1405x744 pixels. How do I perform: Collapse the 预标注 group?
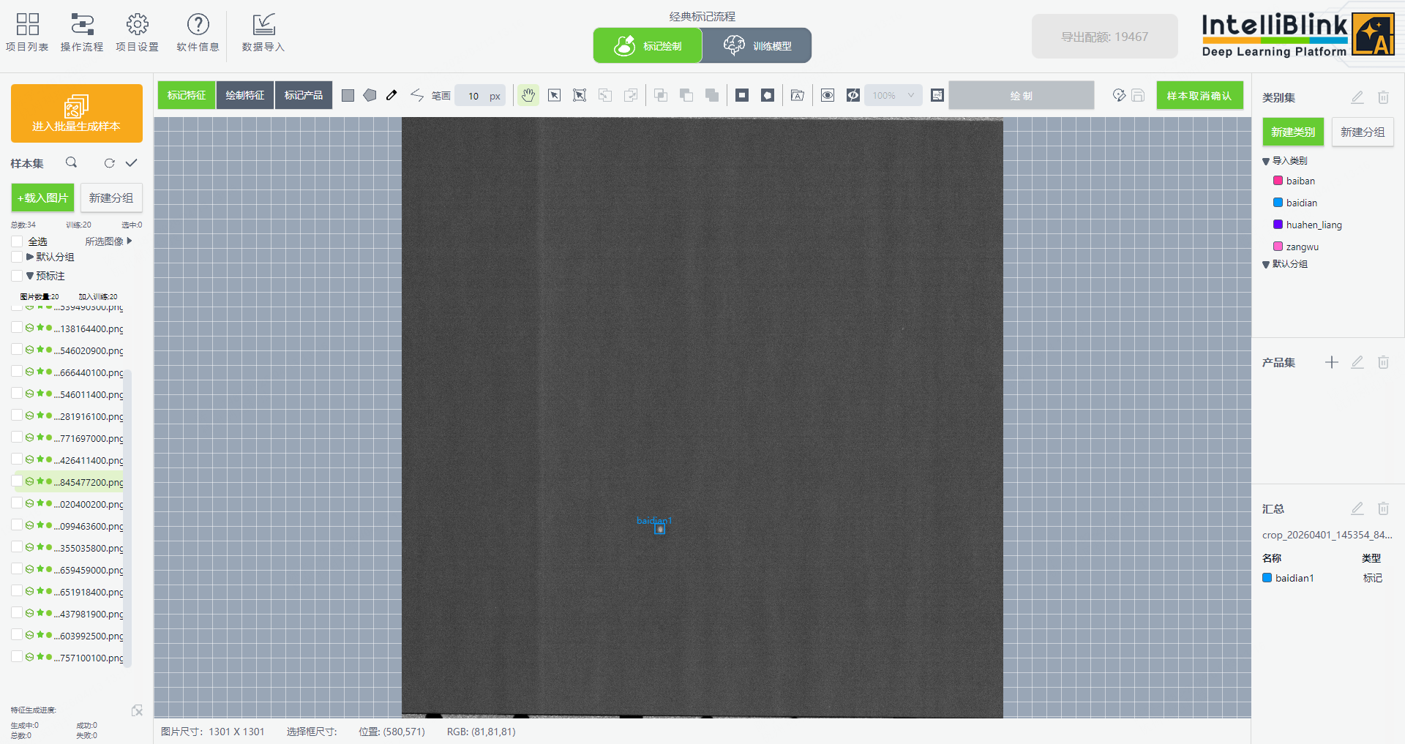[x=30, y=276]
